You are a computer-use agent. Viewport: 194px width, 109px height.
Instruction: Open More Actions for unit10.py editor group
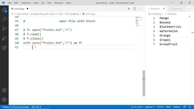[x=140, y=9]
